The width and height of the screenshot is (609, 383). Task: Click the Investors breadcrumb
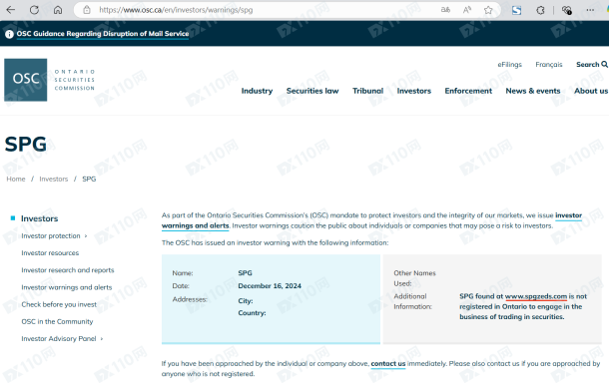(54, 179)
